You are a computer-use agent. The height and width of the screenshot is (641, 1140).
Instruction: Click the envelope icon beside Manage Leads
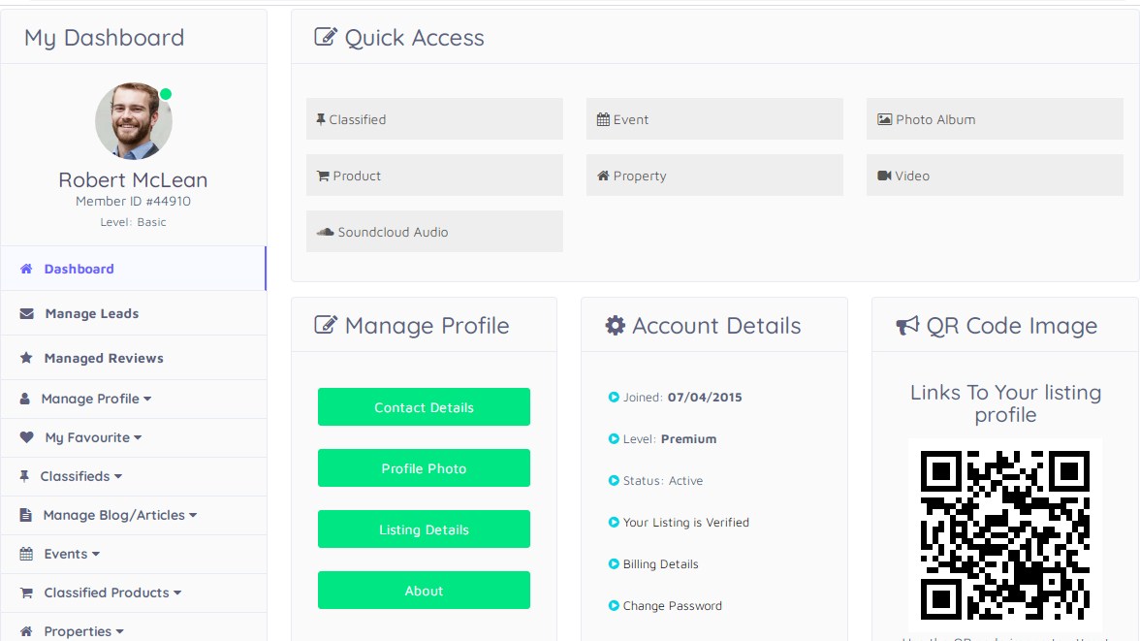point(27,313)
